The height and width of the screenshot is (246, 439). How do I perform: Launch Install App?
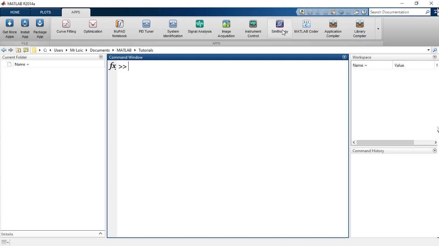click(25, 29)
